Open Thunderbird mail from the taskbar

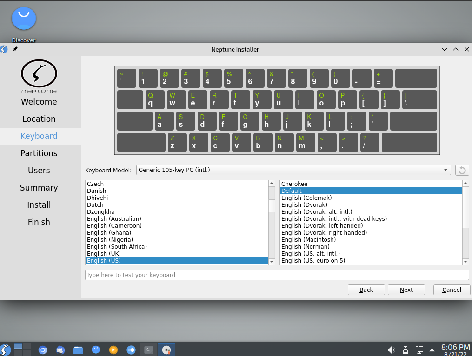(x=60, y=349)
